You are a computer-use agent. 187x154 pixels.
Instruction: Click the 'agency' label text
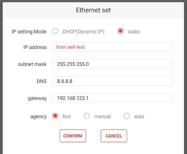[x=38, y=116]
